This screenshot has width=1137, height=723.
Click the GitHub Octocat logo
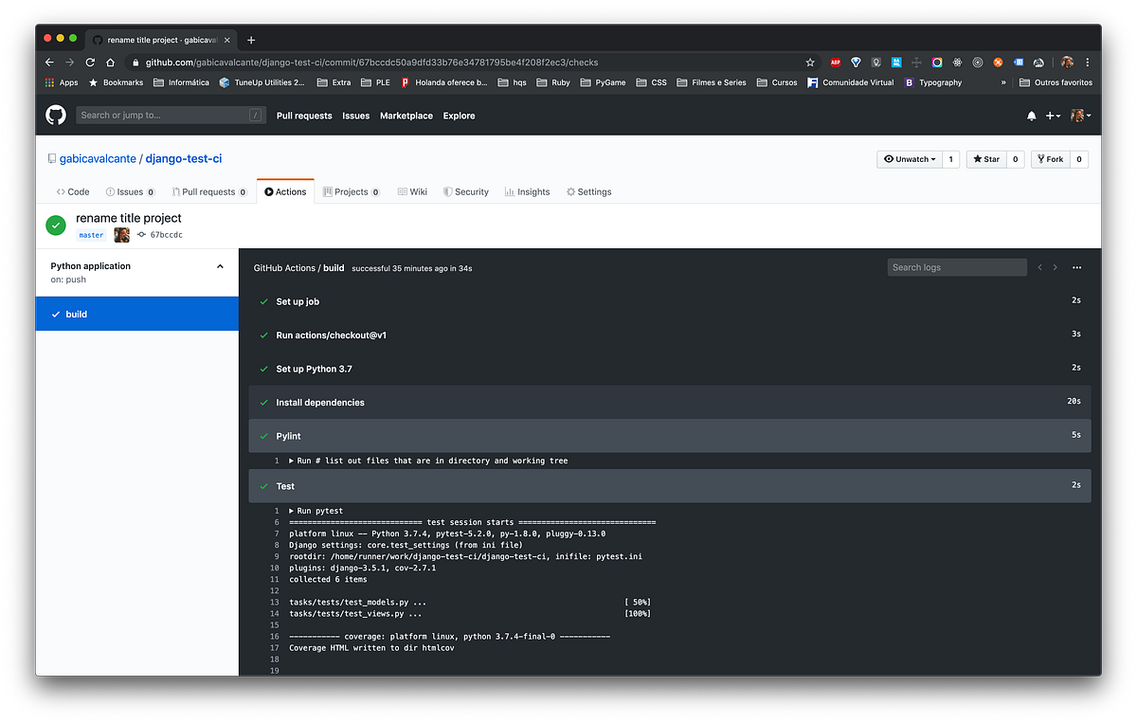pos(55,115)
